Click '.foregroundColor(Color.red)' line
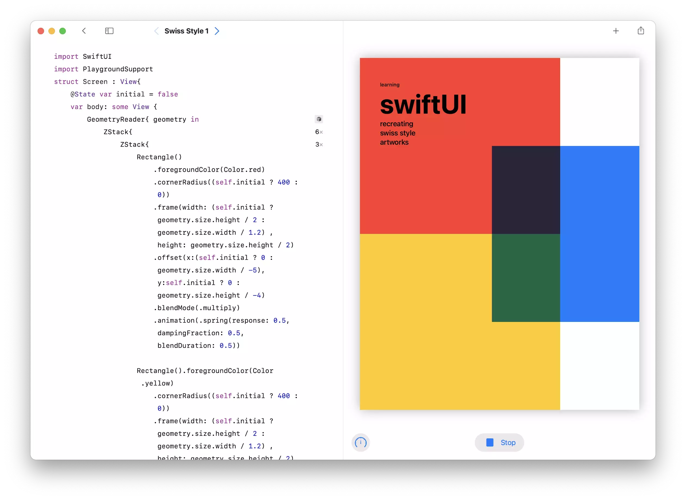The width and height of the screenshot is (686, 500). (x=209, y=170)
